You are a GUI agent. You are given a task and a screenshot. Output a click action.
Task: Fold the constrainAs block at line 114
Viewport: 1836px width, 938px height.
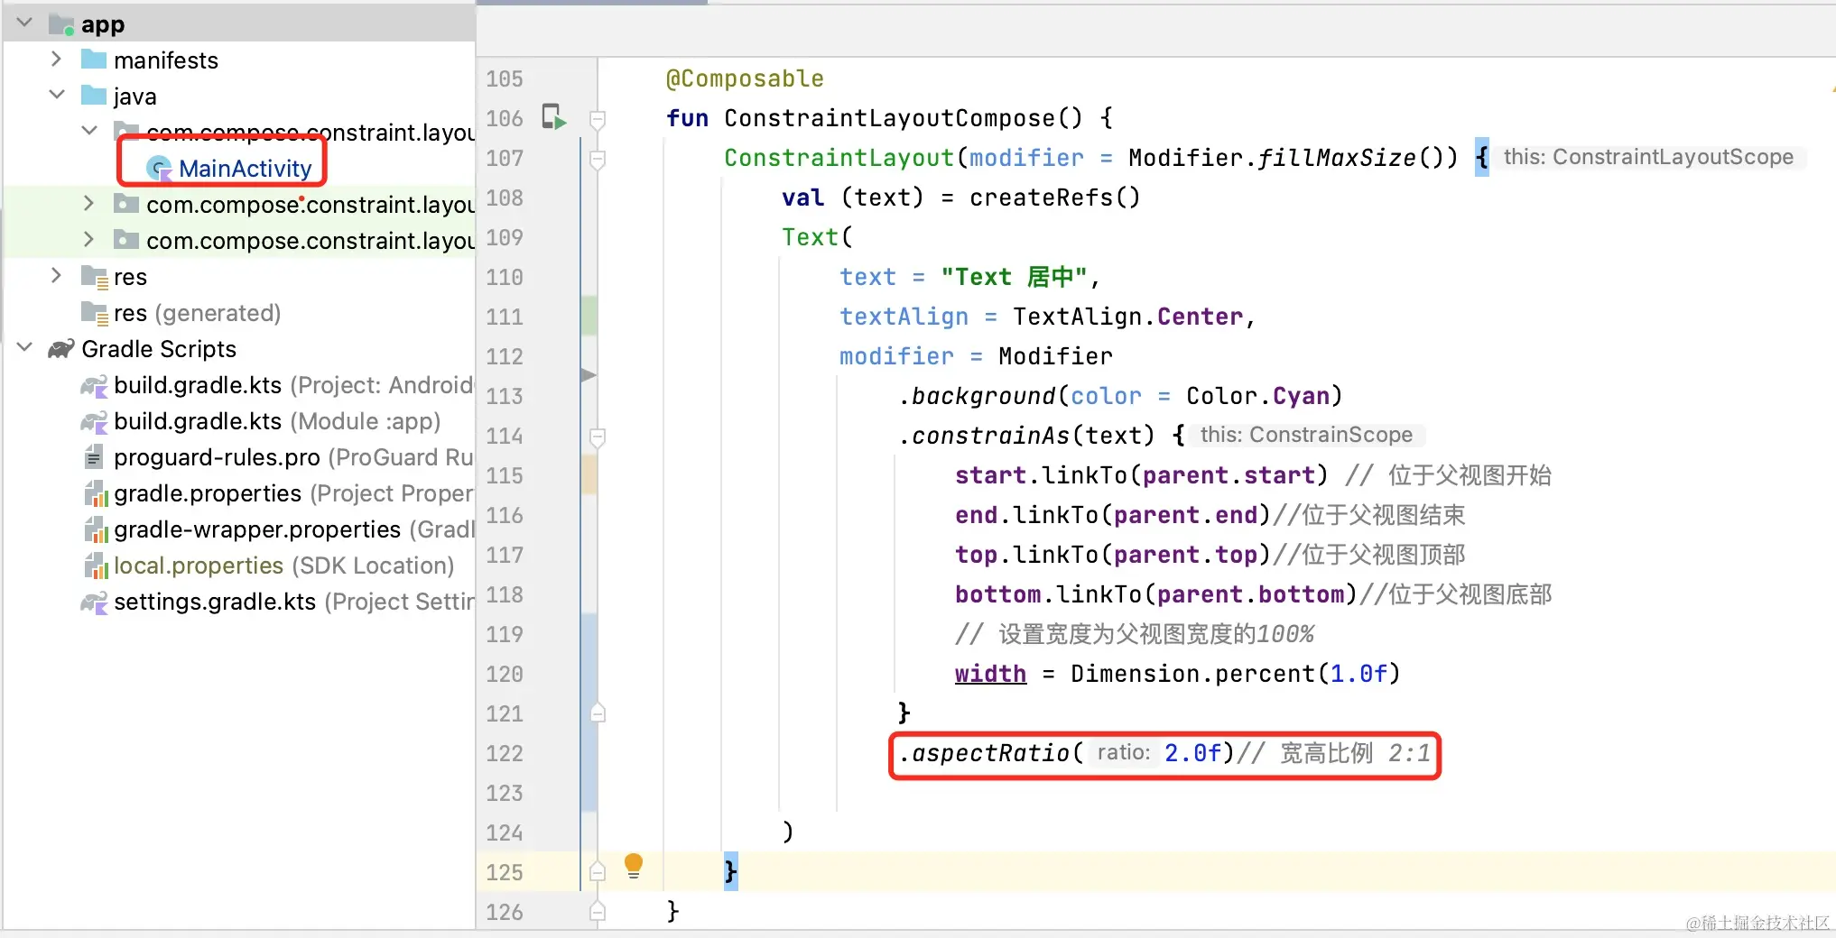coord(597,437)
